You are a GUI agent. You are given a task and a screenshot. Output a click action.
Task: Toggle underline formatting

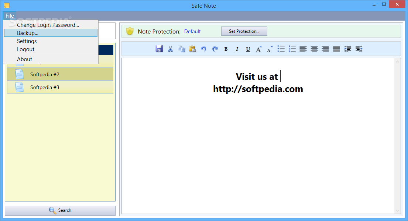[248, 49]
